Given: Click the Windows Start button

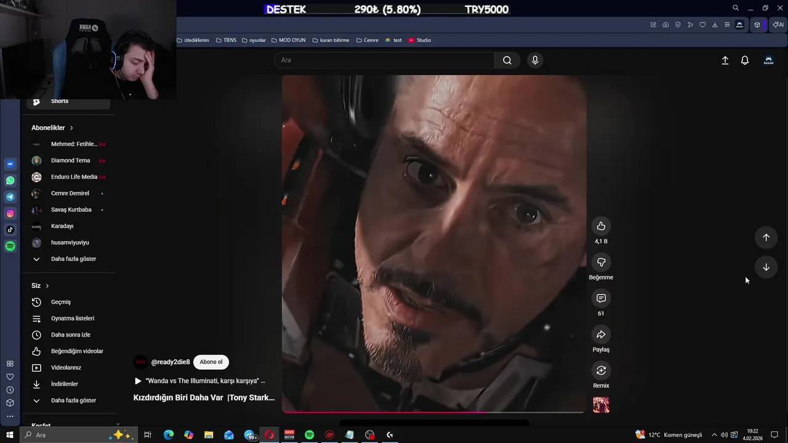Looking at the screenshot, I should 10,435.
